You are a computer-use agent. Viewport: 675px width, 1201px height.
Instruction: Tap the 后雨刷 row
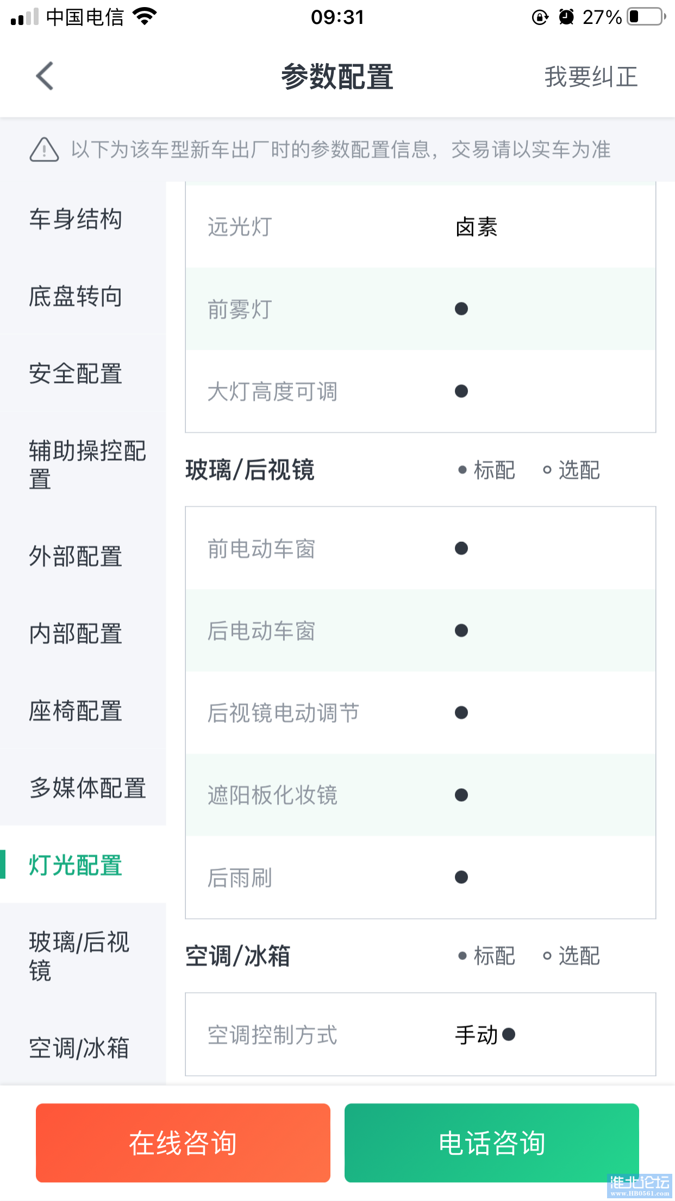click(x=420, y=877)
